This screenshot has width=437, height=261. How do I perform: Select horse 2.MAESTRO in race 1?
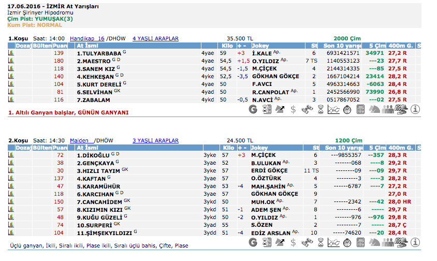pyautogui.click(x=93, y=61)
